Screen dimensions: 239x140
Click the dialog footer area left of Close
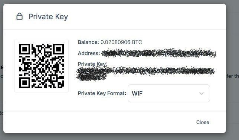tap(99, 122)
